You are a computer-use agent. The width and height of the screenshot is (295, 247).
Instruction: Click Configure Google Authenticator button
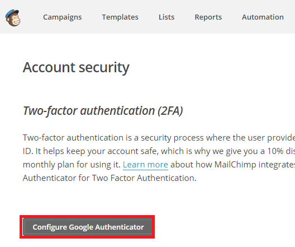click(87, 227)
